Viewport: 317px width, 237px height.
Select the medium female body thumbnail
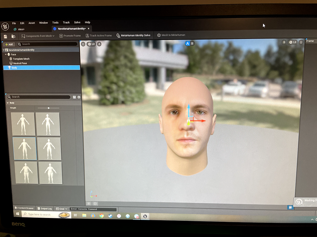[49, 149]
